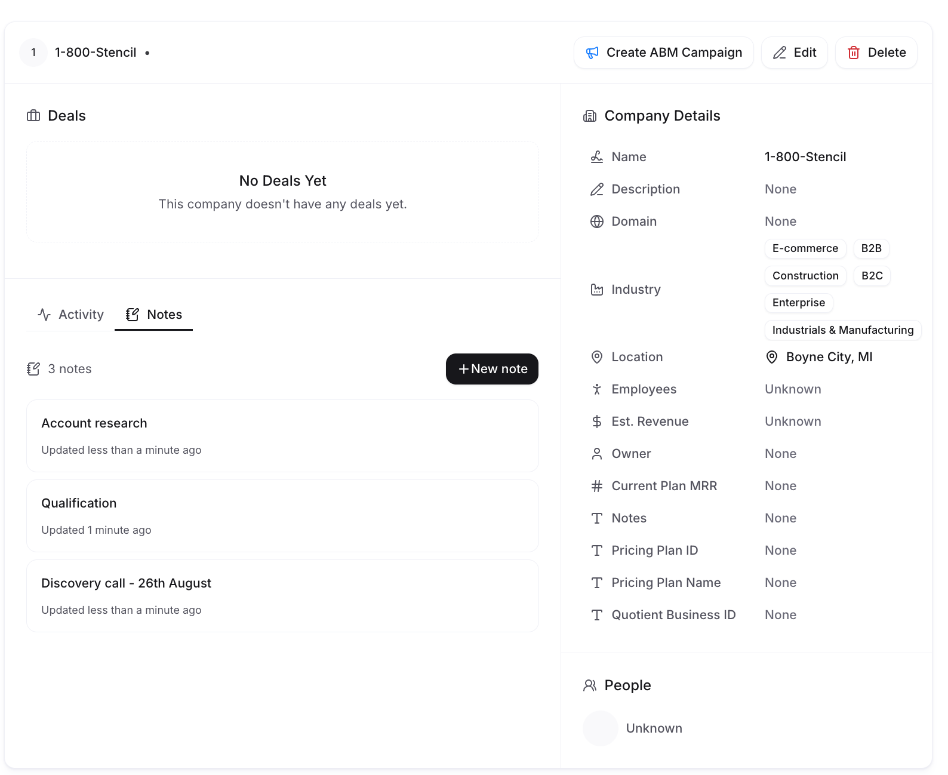Click the text icon beside Pricing Plan Name

[597, 583]
